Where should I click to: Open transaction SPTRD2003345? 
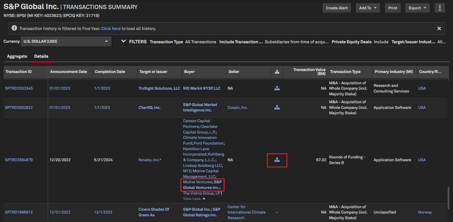(x=19, y=88)
